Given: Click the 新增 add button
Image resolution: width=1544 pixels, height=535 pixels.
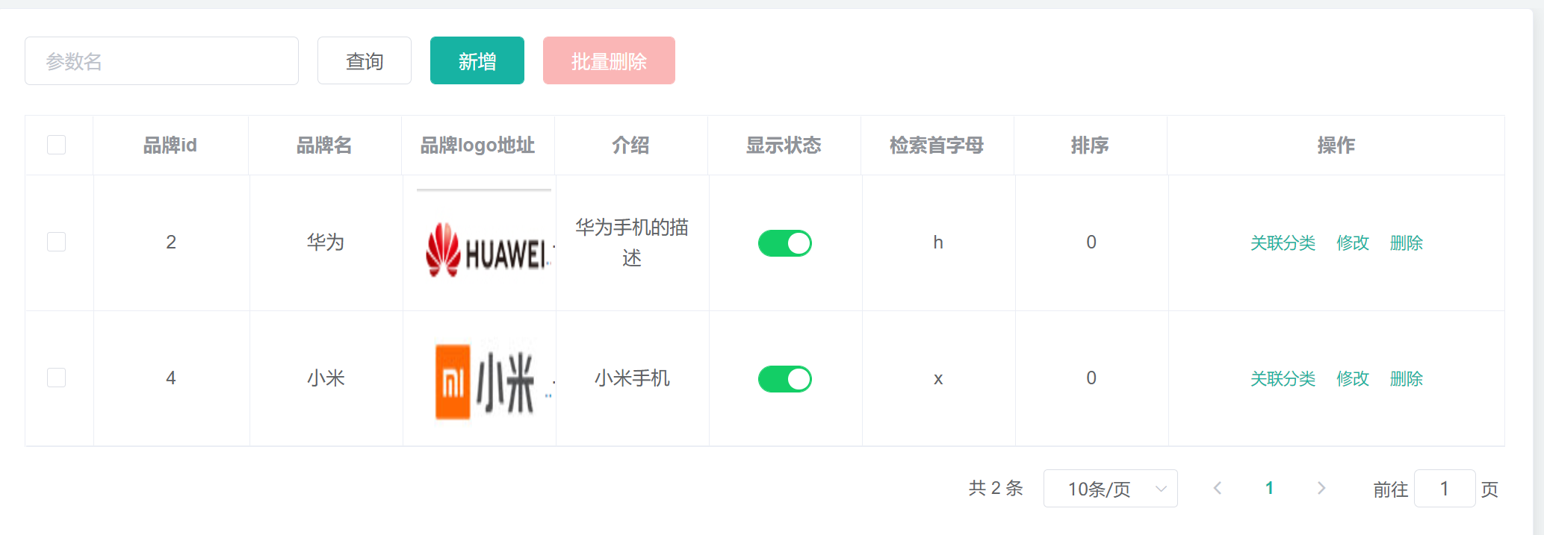Looking at the screenshot, I should pos(477,61).
